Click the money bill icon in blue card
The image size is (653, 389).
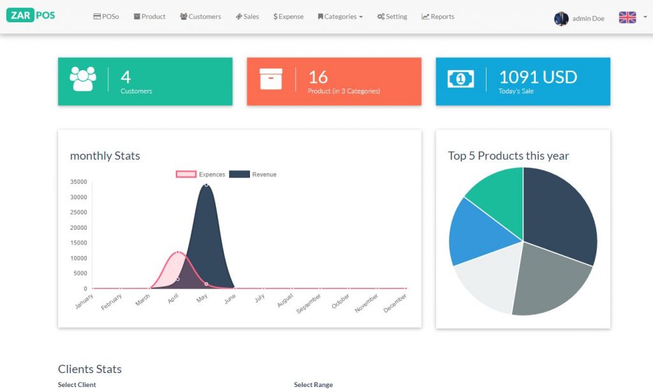click(460, 79)
